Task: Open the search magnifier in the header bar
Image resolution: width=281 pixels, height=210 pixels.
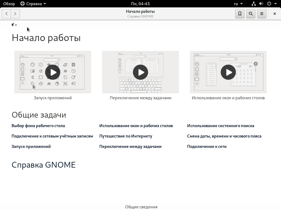Action: coord(251,14)
